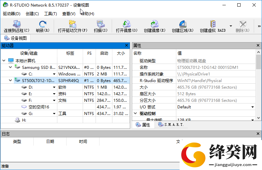
Task: Sort by FS column header
Action: click(x=89, y=53)
